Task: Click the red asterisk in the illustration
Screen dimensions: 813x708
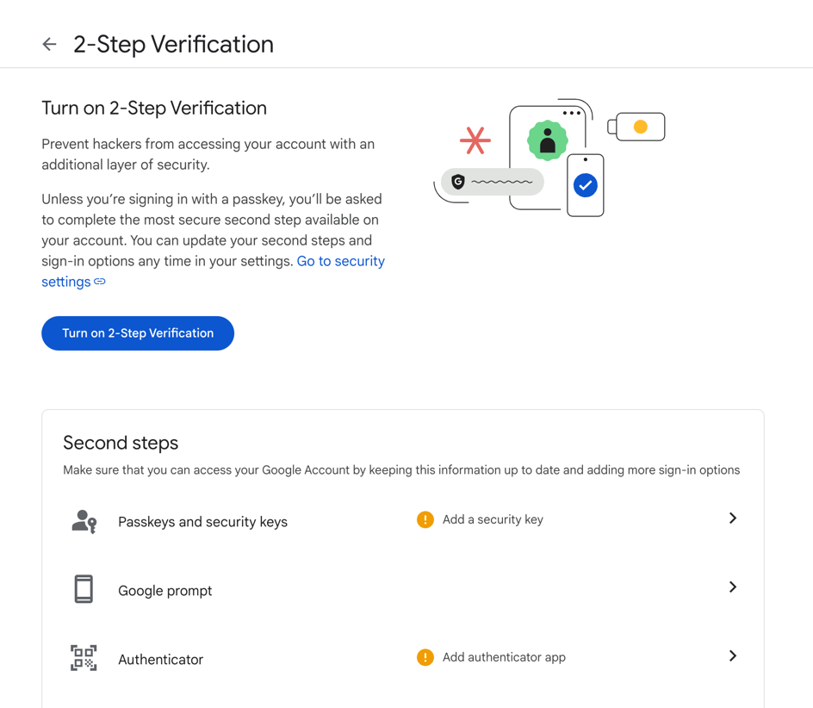Action: [x=475, y=140]
